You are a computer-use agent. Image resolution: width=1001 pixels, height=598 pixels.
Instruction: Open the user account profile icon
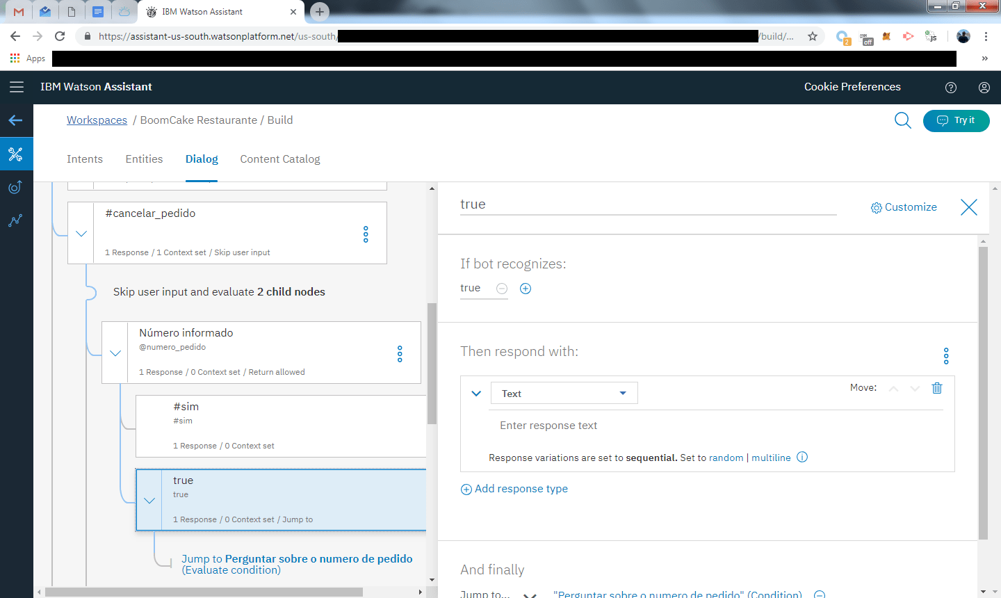click(x=984, y=88)
